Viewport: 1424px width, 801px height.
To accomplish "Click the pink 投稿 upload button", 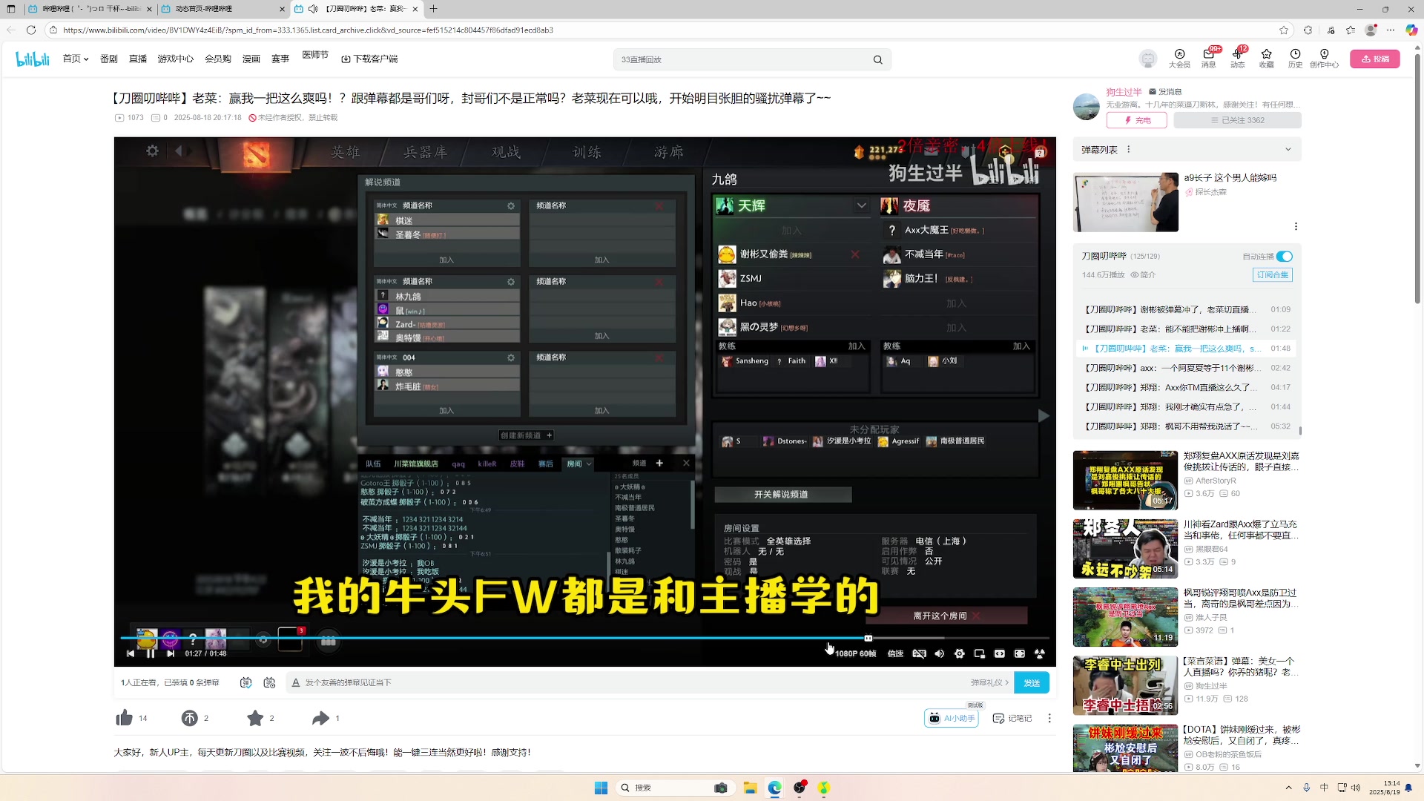I will [x=1374, y=59].
